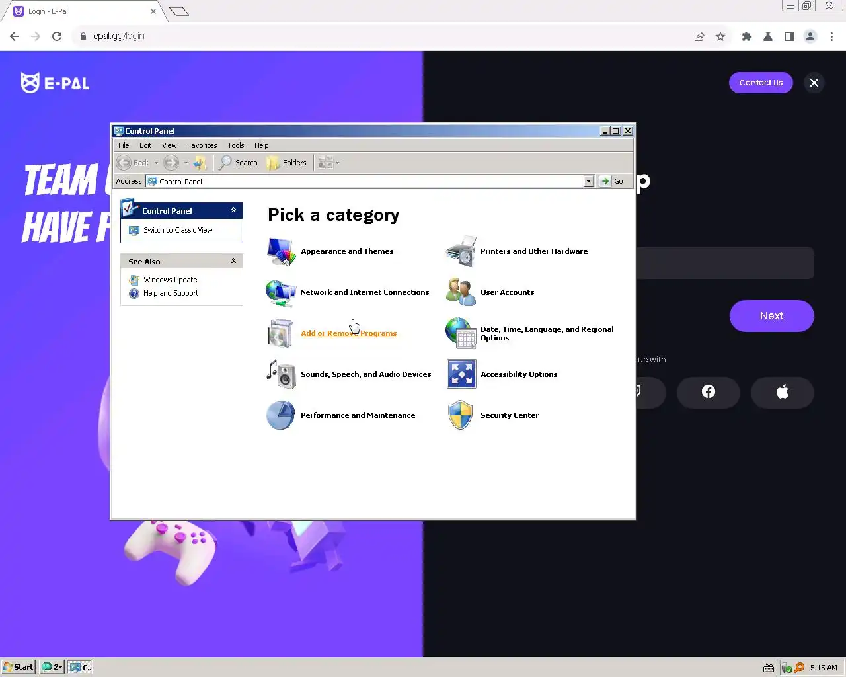Open the User Accounts icon
Screen dimensions: 846x677
(x=461, y=292)
